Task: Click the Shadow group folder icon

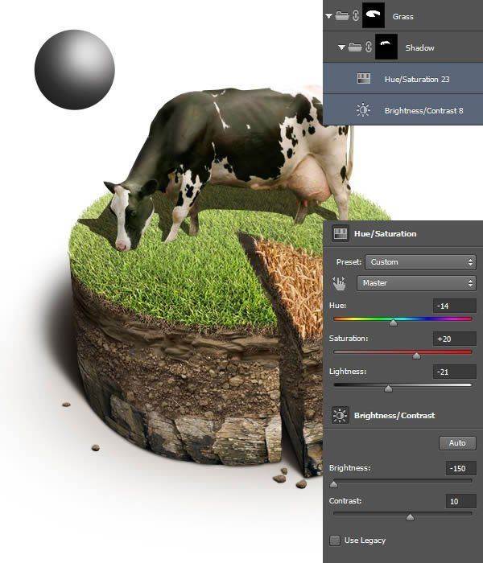Action: 355,47
